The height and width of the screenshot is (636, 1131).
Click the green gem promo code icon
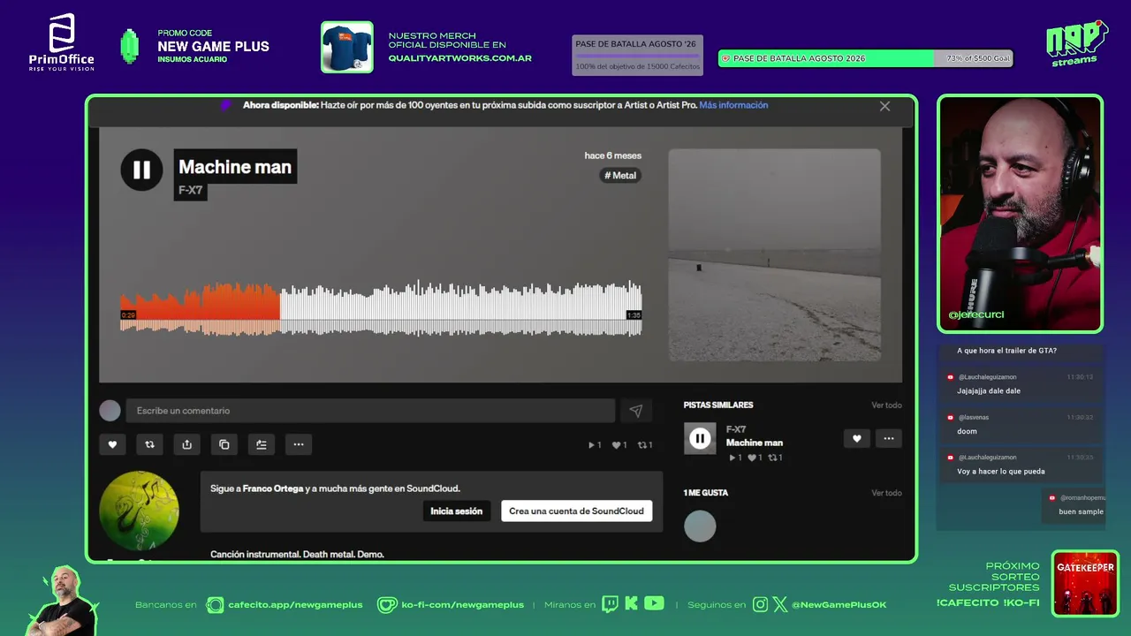pos(130,47)
